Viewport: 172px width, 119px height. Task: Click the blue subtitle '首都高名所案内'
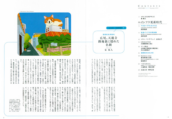[x=109, y=35]
